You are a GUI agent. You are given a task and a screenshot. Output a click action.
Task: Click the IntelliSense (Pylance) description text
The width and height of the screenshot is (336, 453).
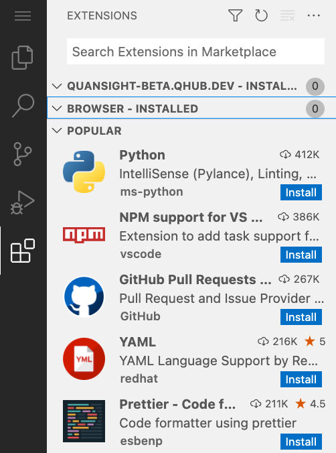(x=218, y=174)
